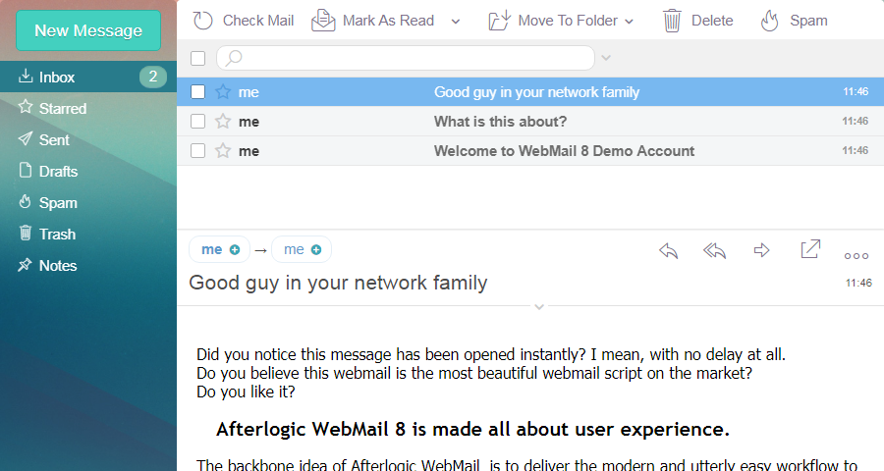Click into the mail search field
This screenshot has height=471, width=884.
413,58
